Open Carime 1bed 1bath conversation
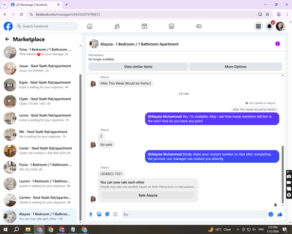 pos(40,200)
